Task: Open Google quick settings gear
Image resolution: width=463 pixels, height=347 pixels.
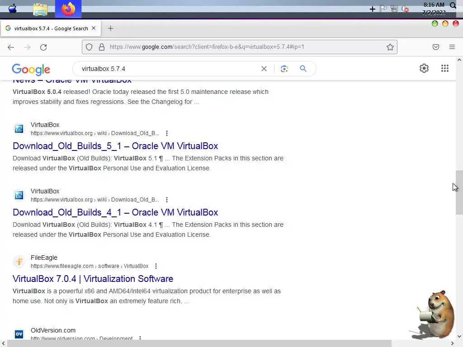Action: [x=424, y=69]
